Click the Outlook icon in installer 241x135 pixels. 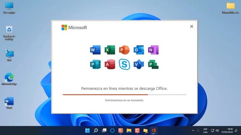(x=139, y=50)
